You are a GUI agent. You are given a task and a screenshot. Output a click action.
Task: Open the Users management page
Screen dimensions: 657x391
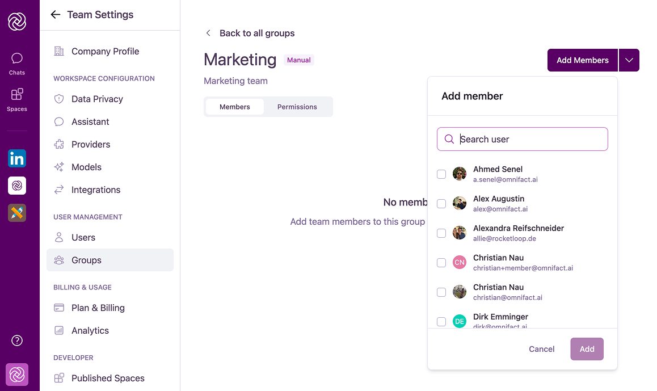(109, 237)
